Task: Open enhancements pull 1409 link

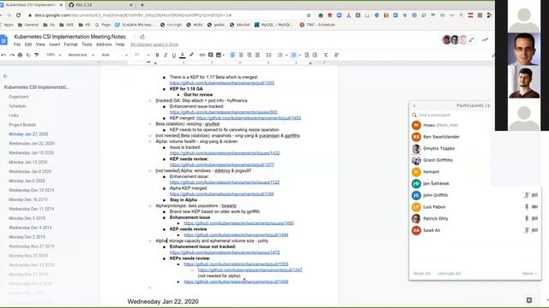Action: [236, 281]
